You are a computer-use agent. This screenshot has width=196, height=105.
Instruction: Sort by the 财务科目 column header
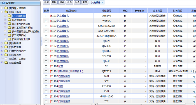[178, 11]
